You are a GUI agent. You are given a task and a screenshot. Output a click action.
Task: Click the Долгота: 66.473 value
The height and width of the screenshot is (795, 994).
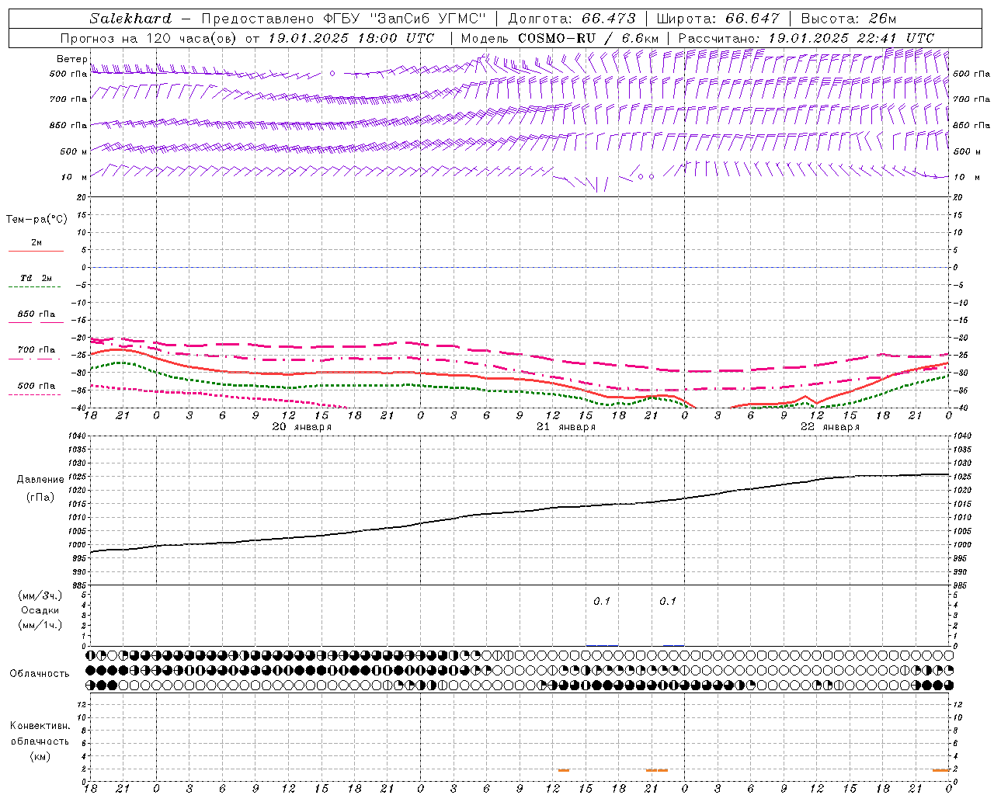(x=572, y=19)
